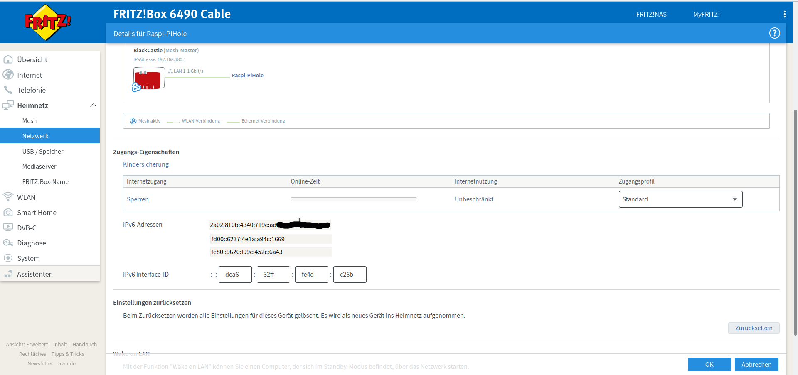Click the Diagnose icon

point(8,243)
